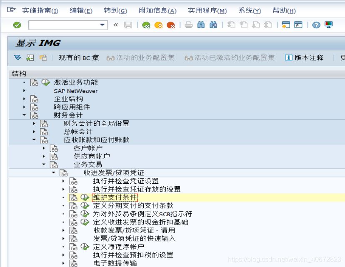Click the red Cancel icon
345x267 pixels.
[x=170, y=25]
